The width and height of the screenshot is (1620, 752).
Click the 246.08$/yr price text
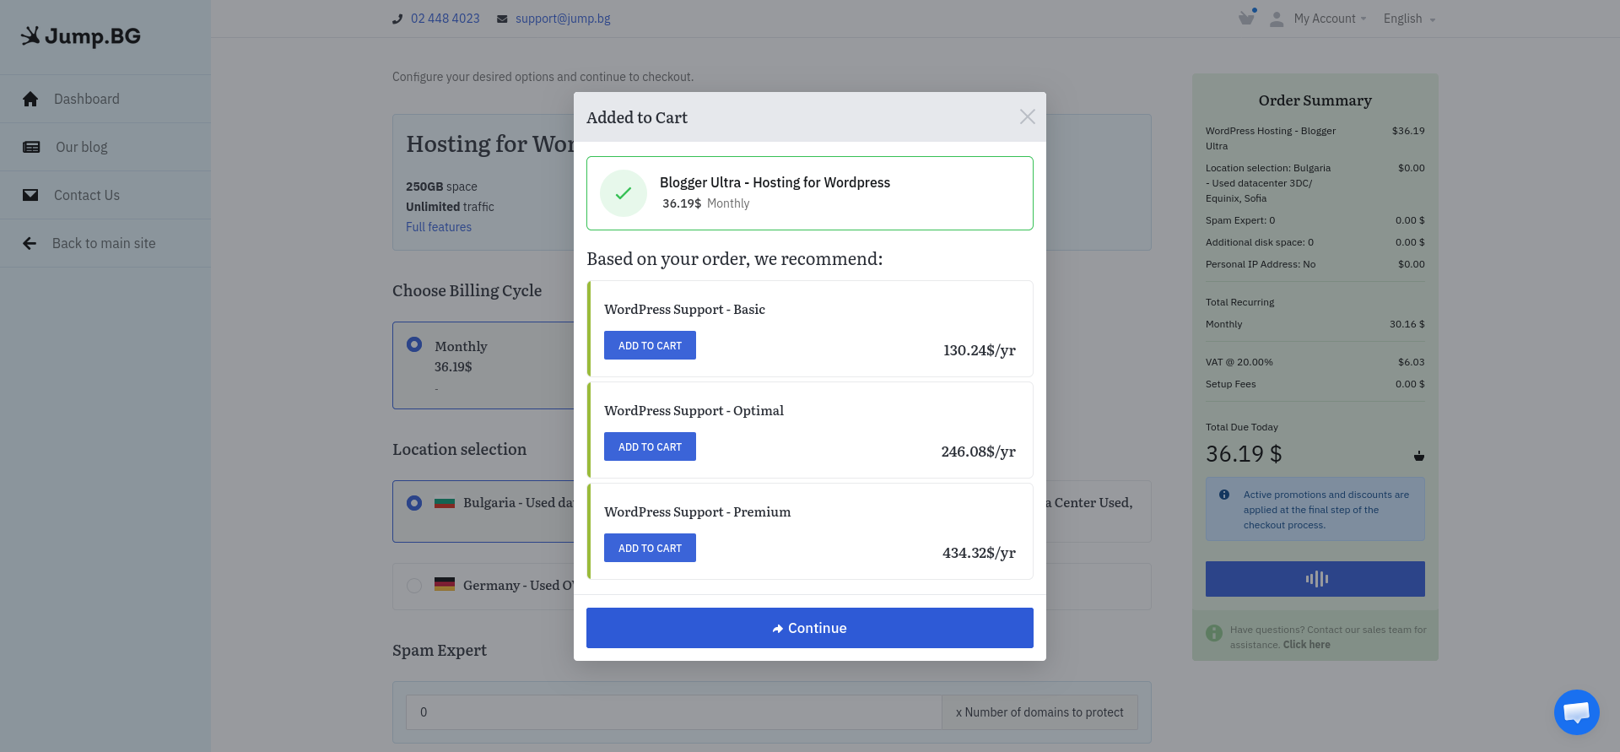[x=978, y=452]
